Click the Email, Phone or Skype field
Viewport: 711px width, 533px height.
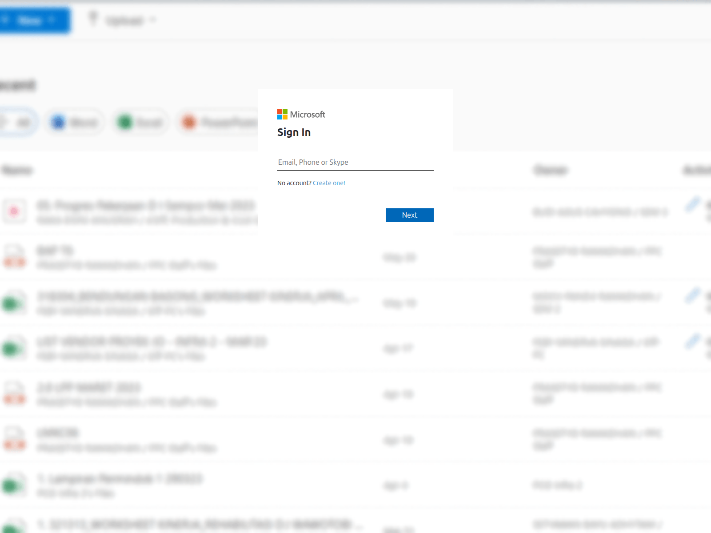355,163
